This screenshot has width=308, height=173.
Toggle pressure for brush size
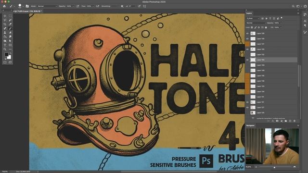pyautogui.click(x=139, y=6)
